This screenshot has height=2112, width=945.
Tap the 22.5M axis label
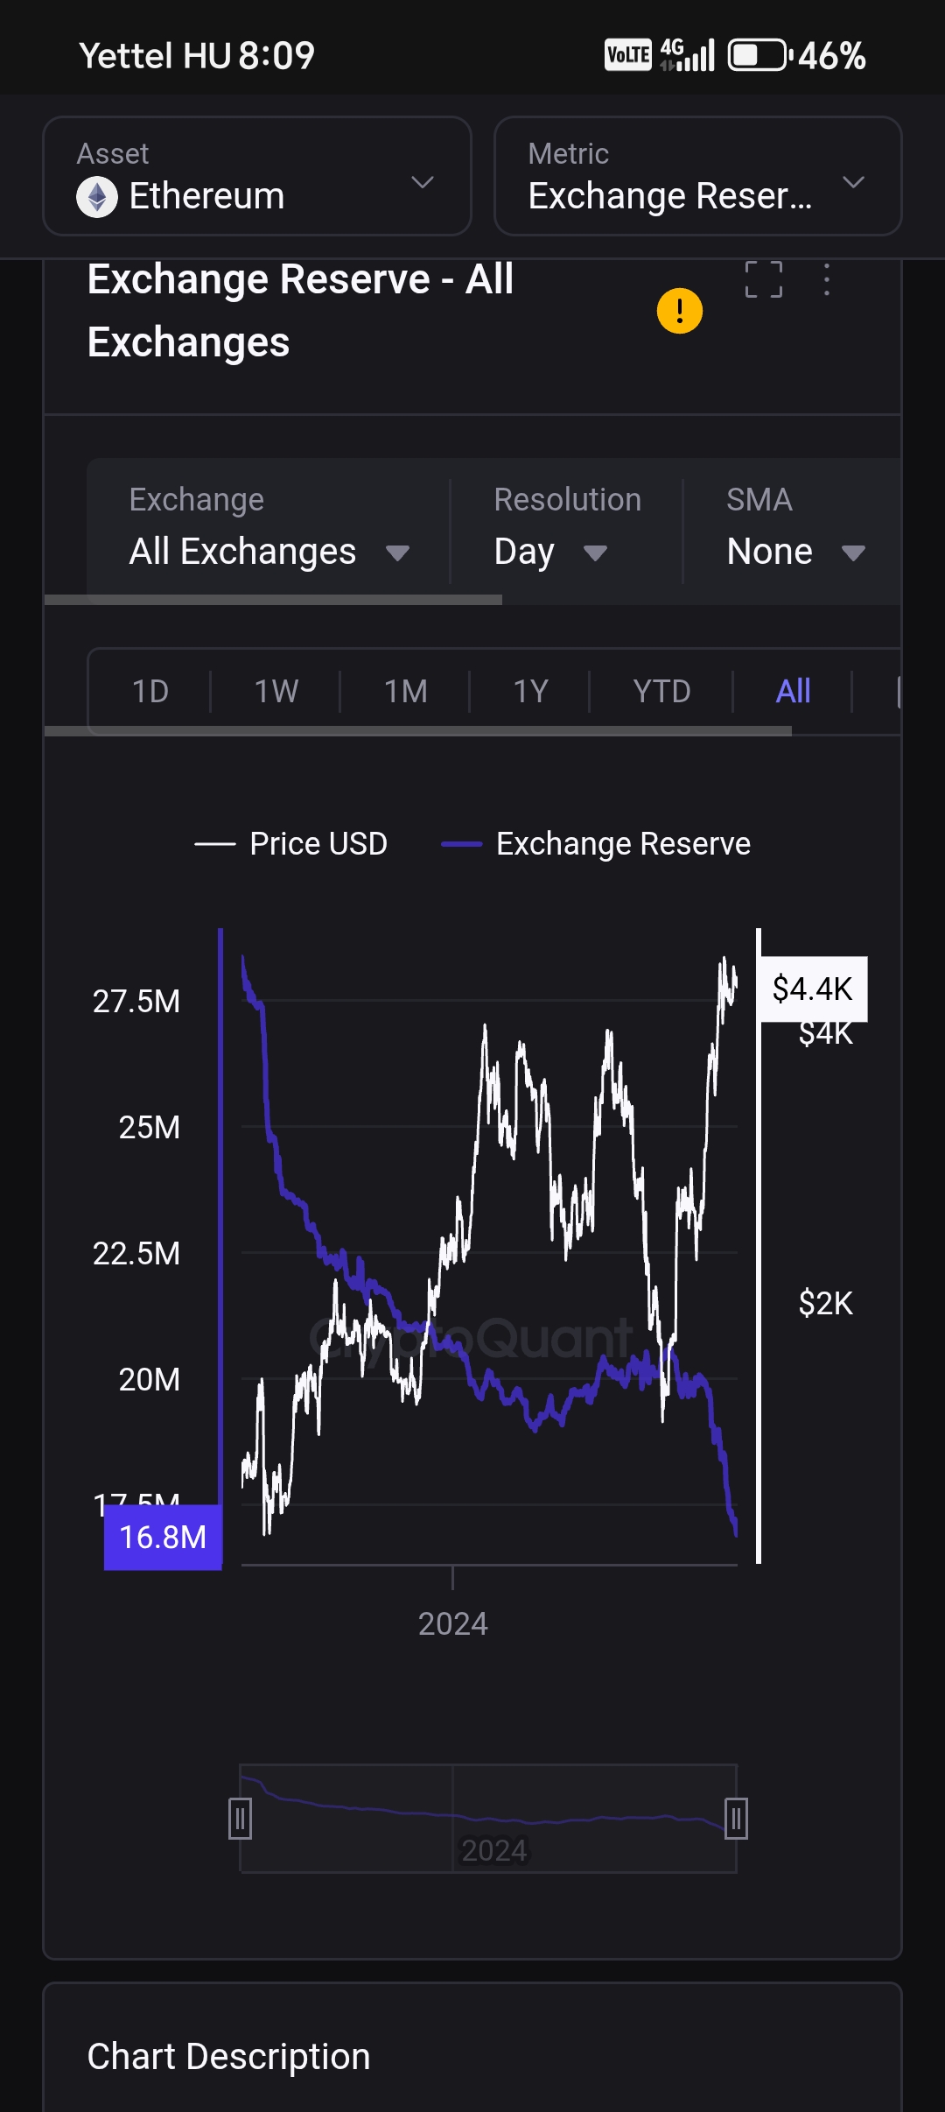[136, 1253]
